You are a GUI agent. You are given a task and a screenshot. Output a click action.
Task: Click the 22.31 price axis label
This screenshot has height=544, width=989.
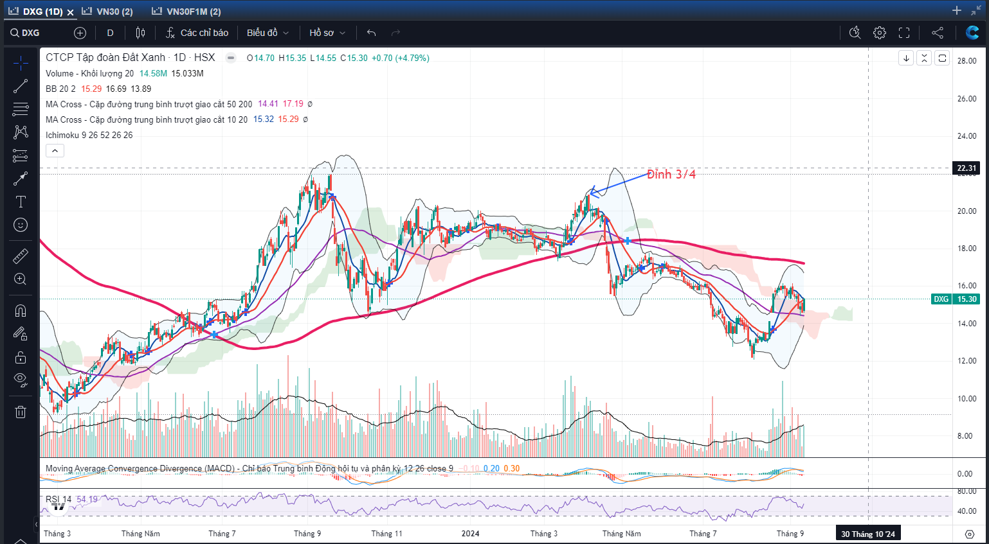coord(966,168)
